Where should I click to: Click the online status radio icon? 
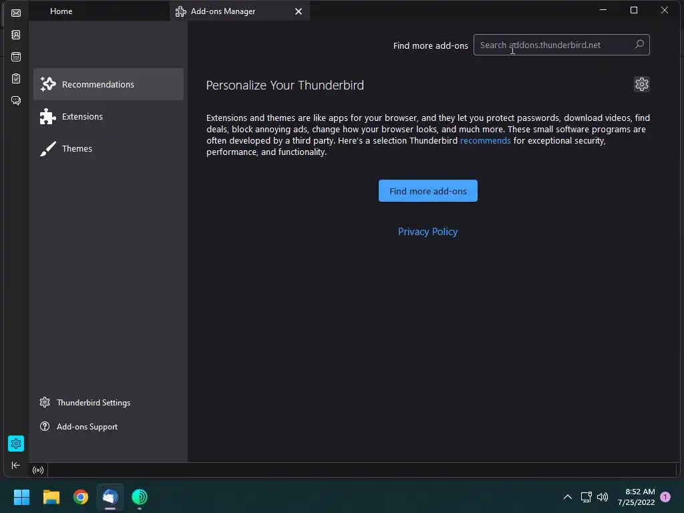click(38, 470)
